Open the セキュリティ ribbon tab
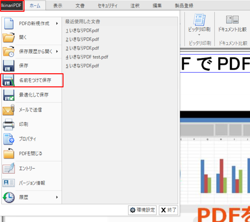The height and width of the screenshot is (222, 250). pyautogui.click(x=107, y=6)
